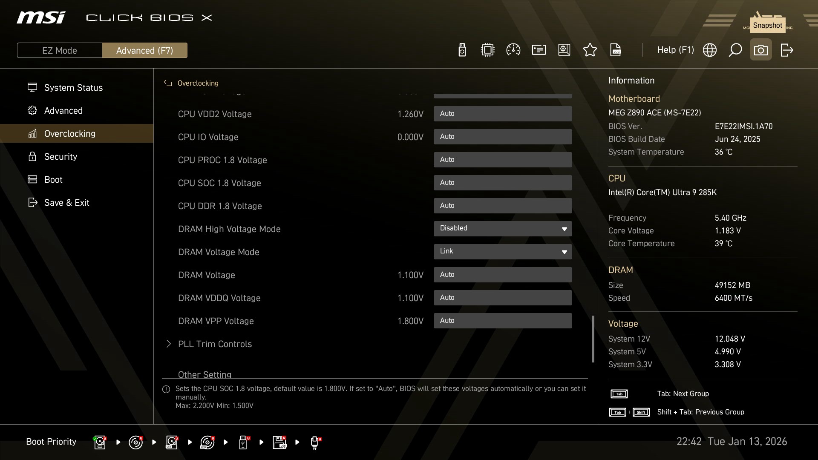
Task: Go back via the Overcloking breadcrumb arrow
Action: tap(168, 83)
